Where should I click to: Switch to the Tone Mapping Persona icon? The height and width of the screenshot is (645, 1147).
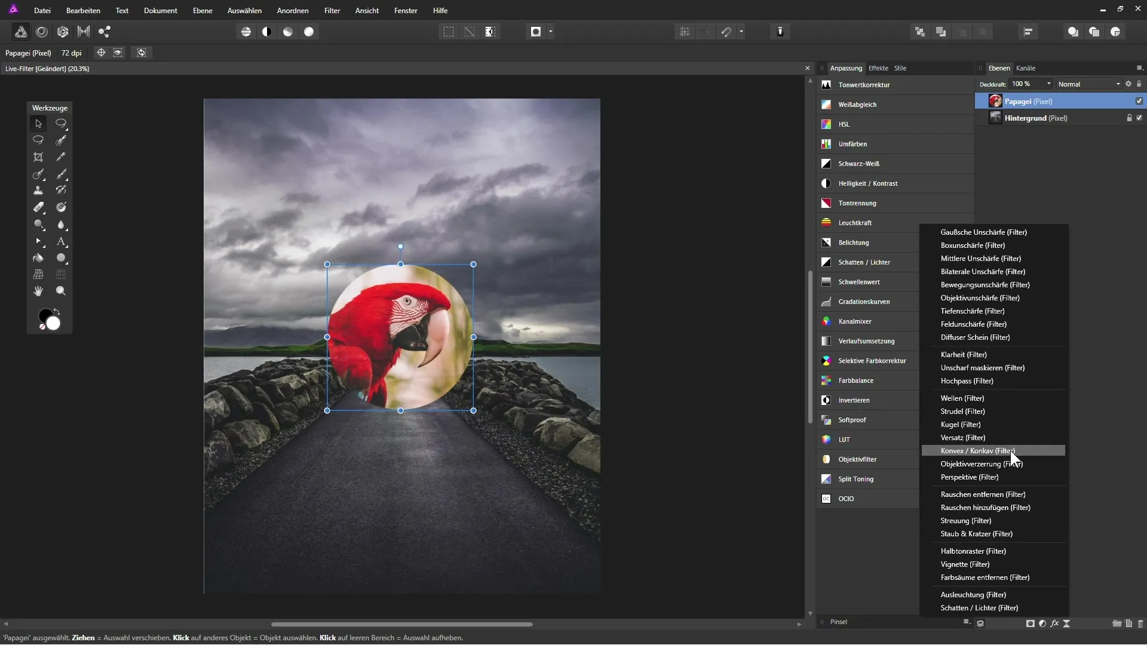84,32
